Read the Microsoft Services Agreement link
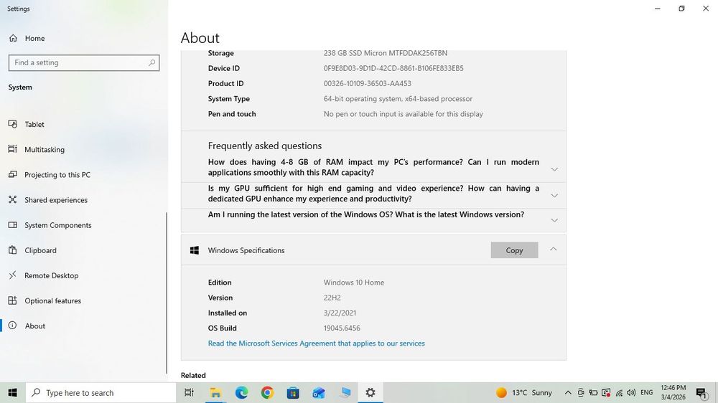The width and height of the screenshot is (718, 403). (316, 343)
